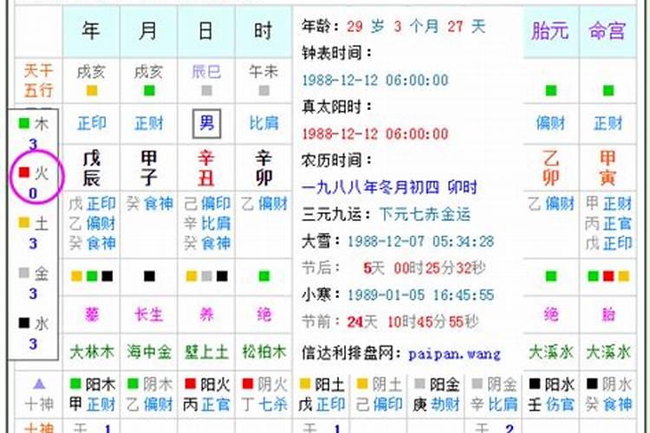This screenshot has height=433, width=650.
Task: Click 松柏木 in the nayin row
Action: (x=264, y=352)
